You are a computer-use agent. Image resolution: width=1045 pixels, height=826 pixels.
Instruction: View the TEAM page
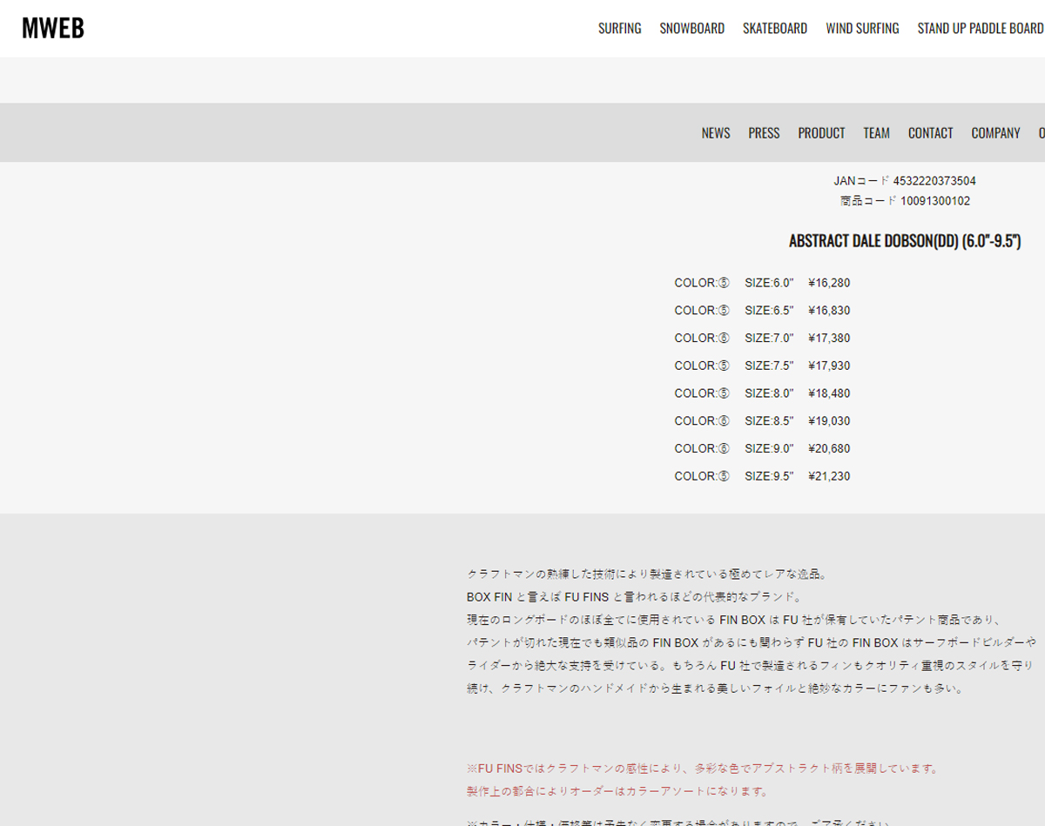click(876, 132)
